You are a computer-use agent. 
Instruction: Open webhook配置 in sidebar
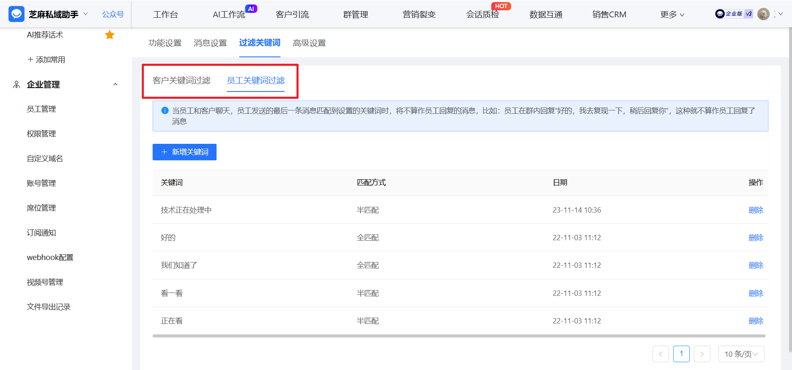tap(50, 258)
